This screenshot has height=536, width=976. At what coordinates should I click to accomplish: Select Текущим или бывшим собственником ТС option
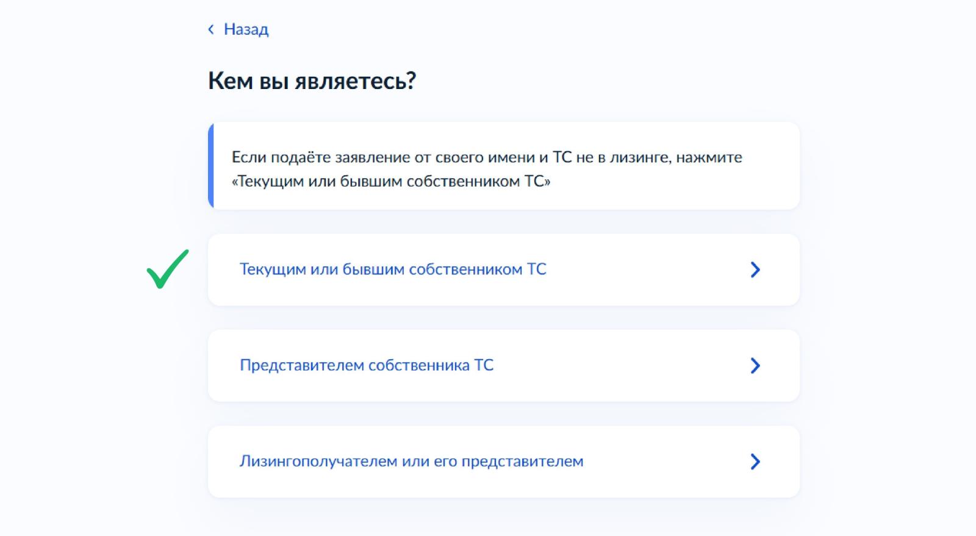click(503, 270)
